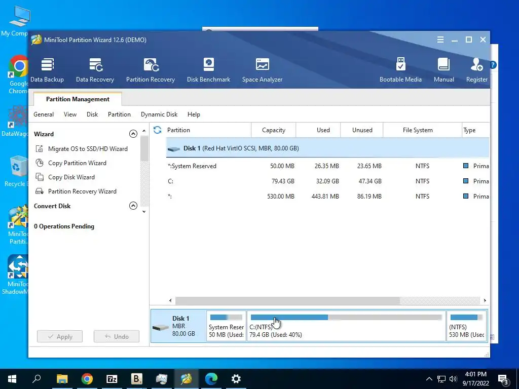519x389 pixels.
Task: Open the General menu
Action: pyautogui.click(x=44, y=114)
